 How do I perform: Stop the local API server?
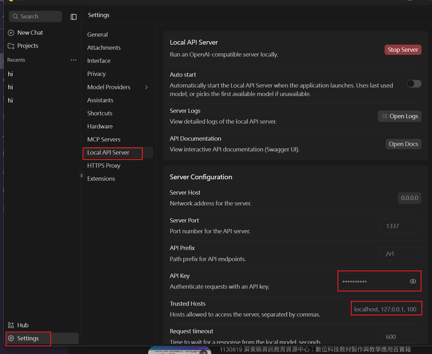tap(402, 50)
